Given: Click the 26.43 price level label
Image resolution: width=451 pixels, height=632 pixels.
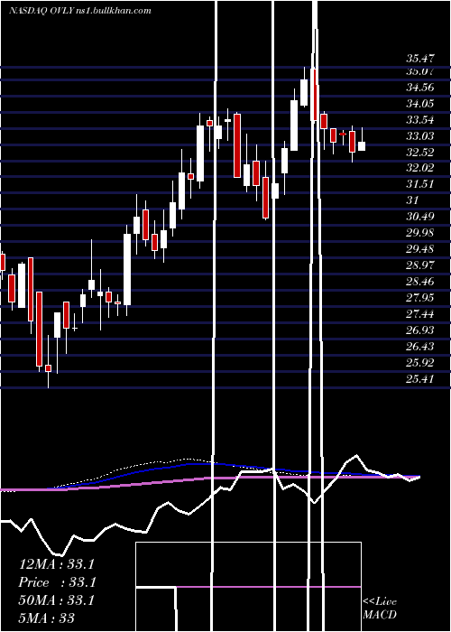Looking at the screenshot, I should pos(420,346).
